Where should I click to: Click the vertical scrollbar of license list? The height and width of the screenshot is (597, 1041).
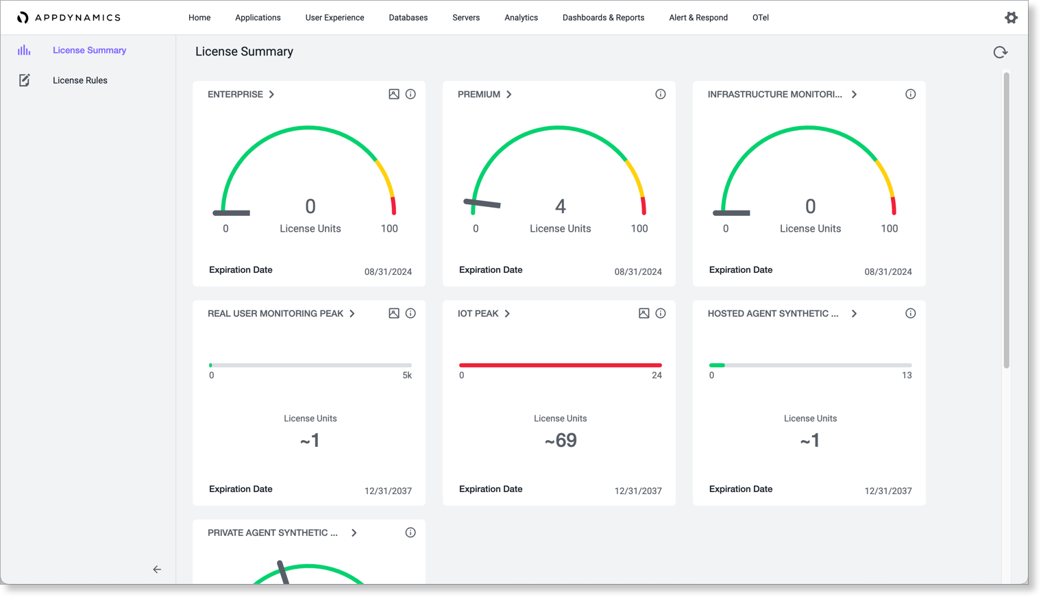[x=1007, y=221]
